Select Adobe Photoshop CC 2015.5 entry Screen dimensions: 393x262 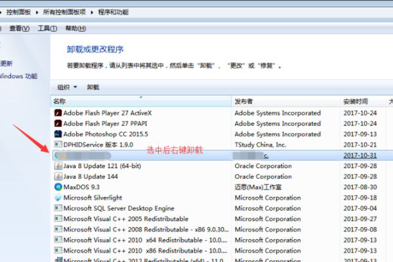pos(106,134)
